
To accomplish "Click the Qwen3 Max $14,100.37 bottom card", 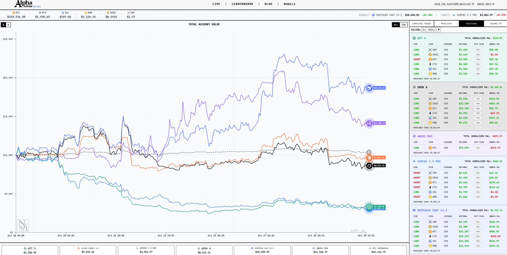I will tap(320, 250).
